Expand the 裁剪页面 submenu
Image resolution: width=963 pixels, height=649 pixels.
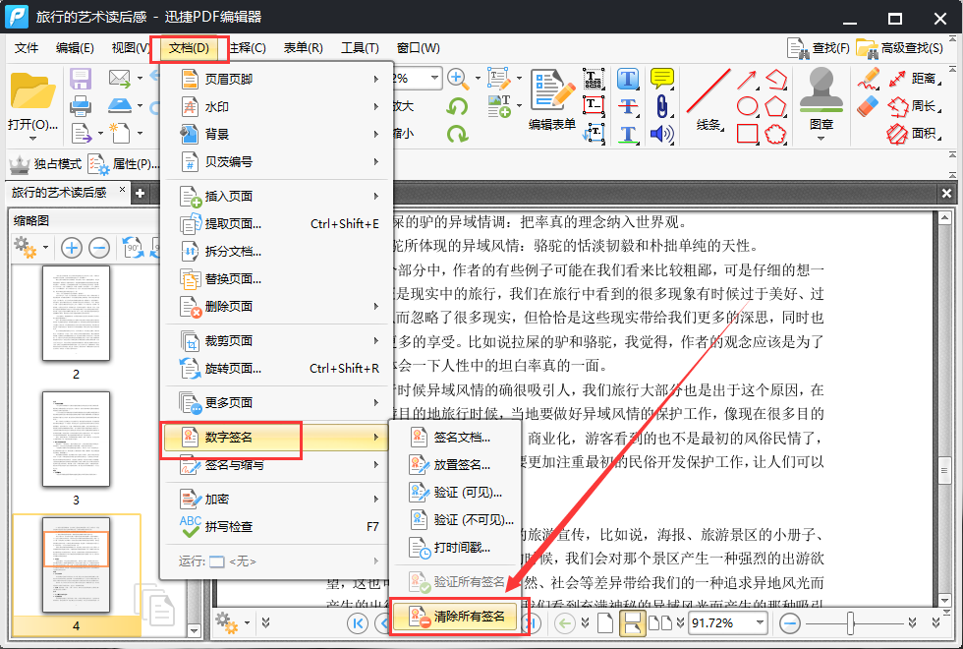tap(276, 340)
